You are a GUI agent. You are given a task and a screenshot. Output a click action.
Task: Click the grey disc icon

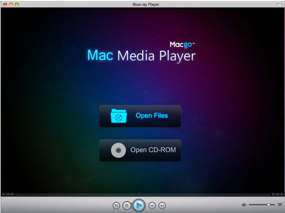(118, 150)
